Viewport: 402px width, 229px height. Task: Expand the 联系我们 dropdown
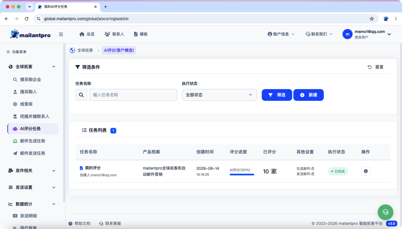pos(331,34)
